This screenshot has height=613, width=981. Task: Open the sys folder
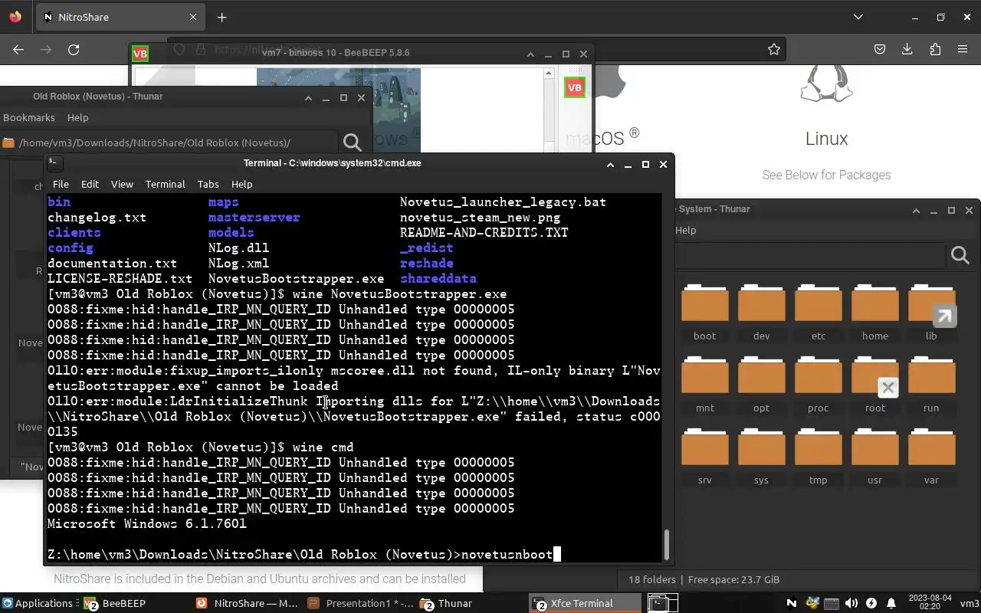click(761, 457)
